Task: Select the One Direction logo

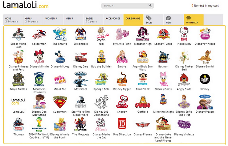Action: 122,124
